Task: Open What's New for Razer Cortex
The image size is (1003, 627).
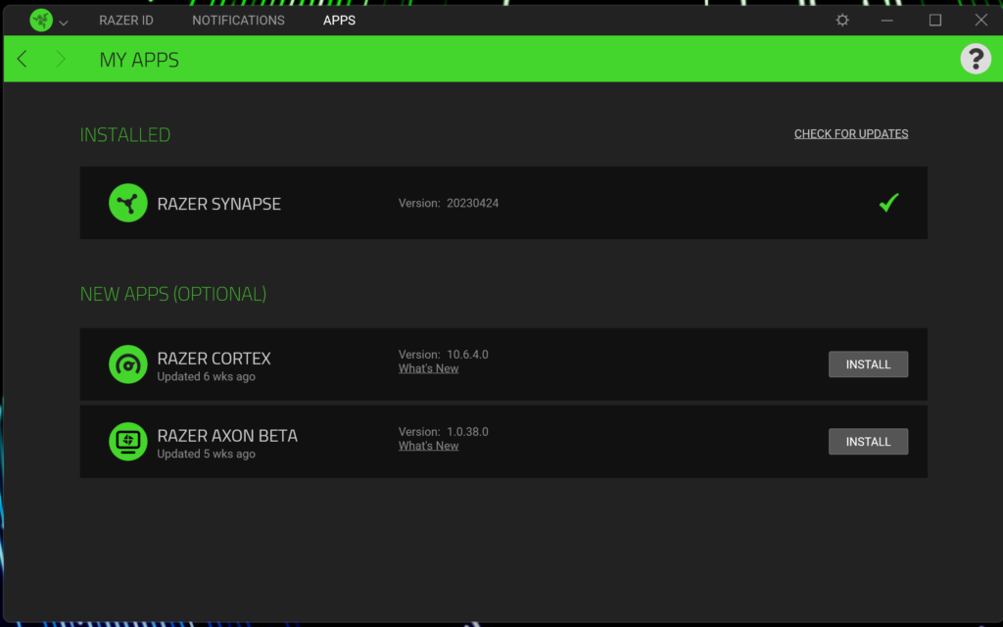Action: coord(428,368)
